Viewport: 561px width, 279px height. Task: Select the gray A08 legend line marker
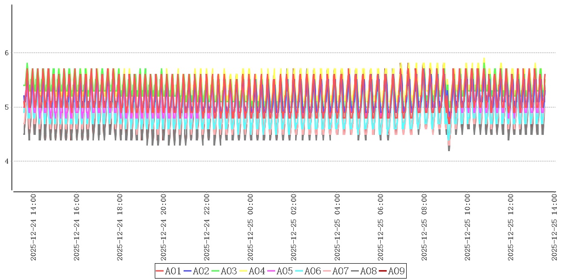pyautogui.click(x=355, y=271)
